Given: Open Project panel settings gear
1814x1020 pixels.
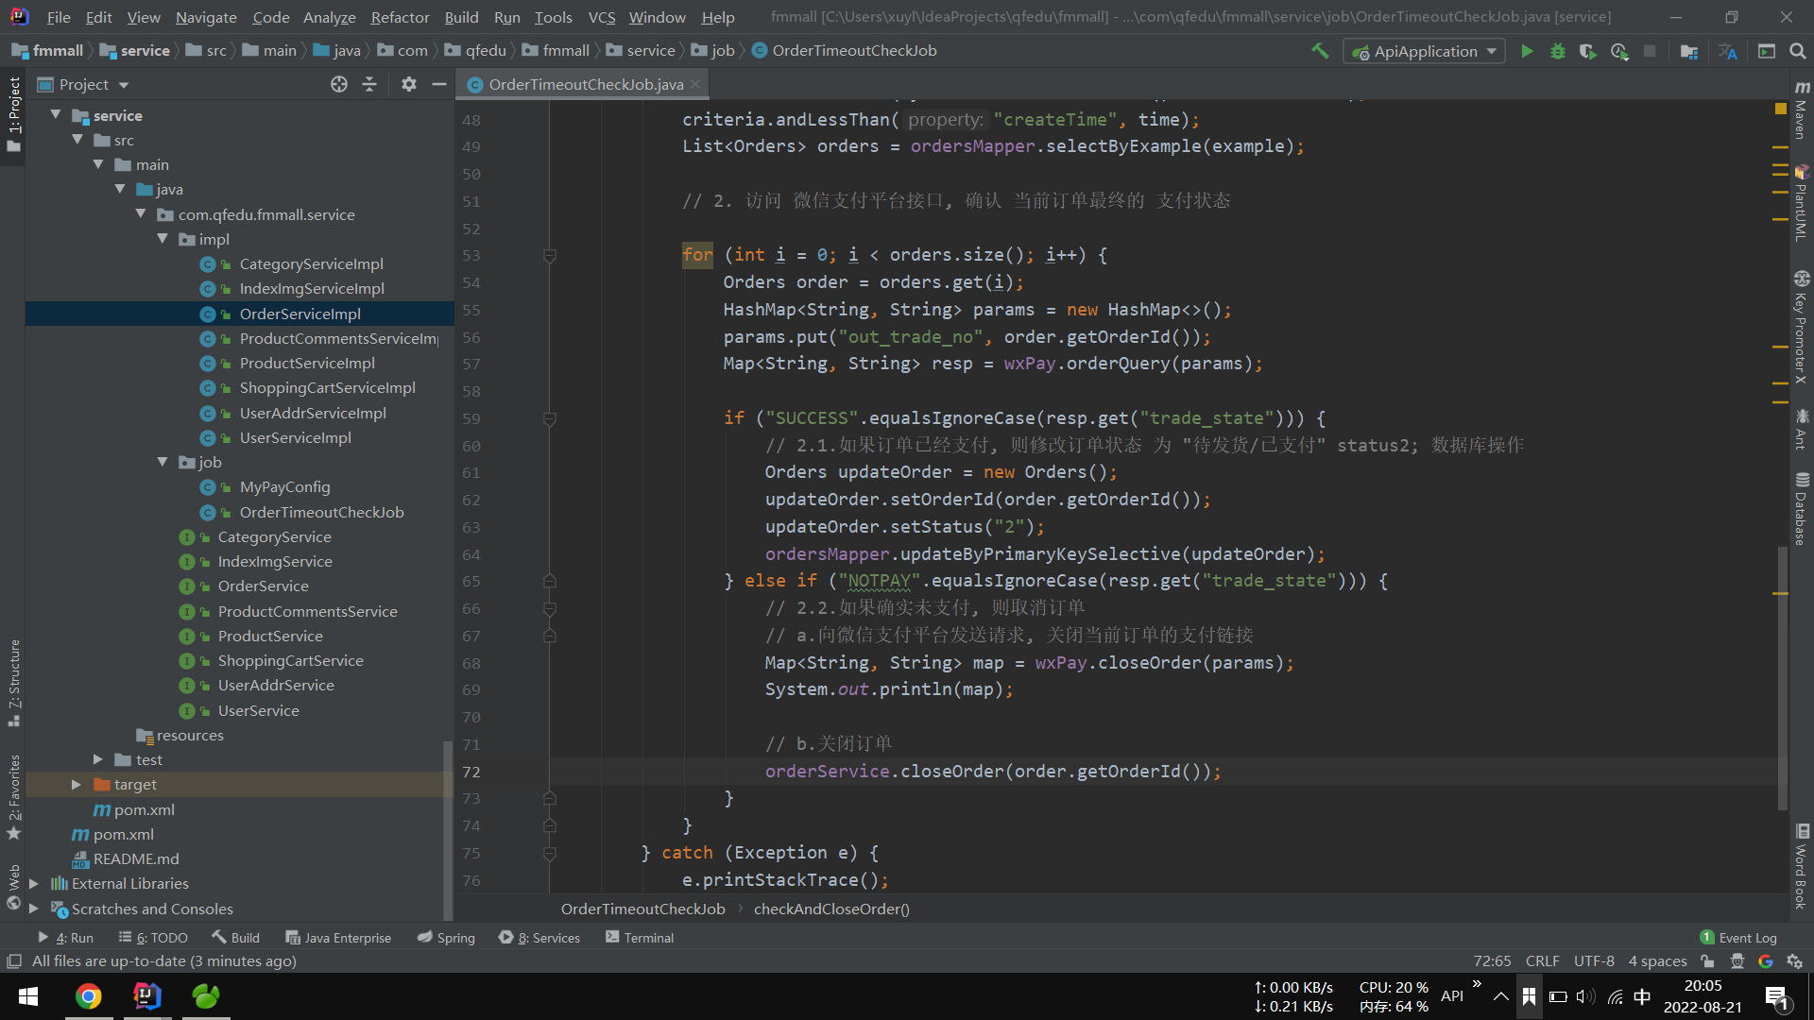Looking at the screenshot, I should pyautogui.click(x=408, y=84).
